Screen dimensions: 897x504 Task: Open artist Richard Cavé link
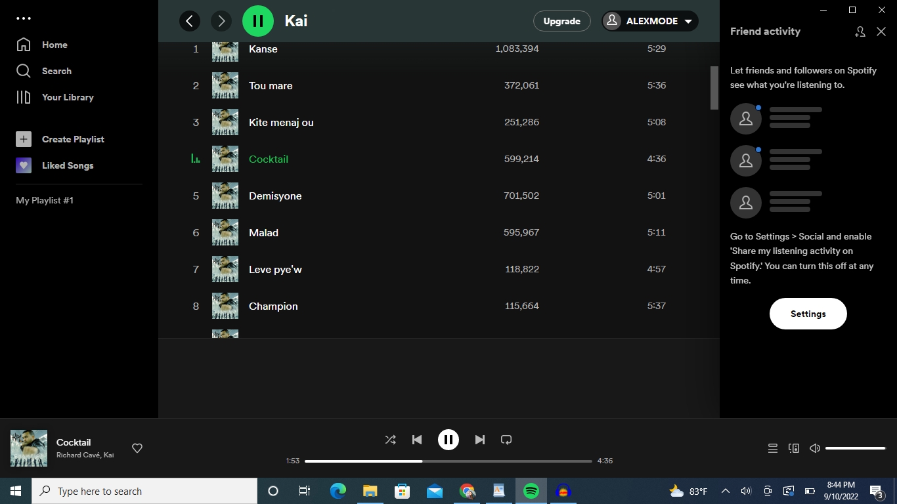click(77, 455)
